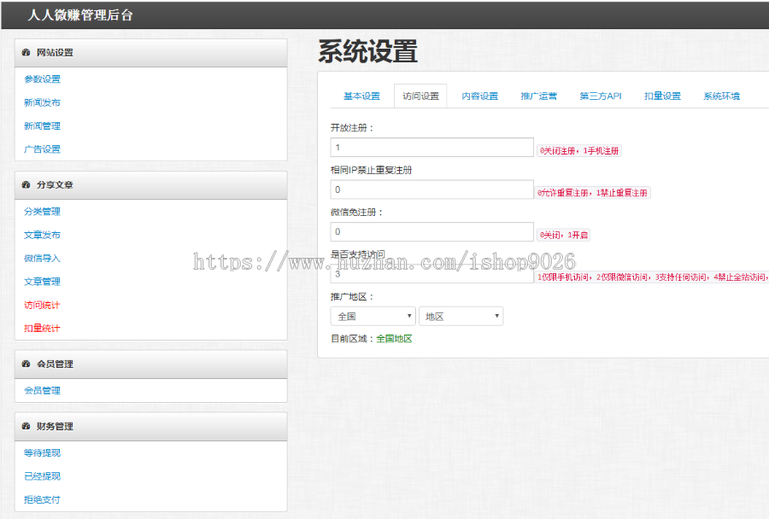This screenshot has width=769, height=519.
Task: Open the 微信导入 page
Action: coord(41,258)
